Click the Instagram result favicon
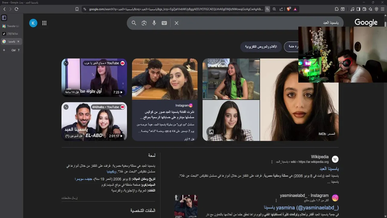The image size is (387, 218). (x=335, y=198)
